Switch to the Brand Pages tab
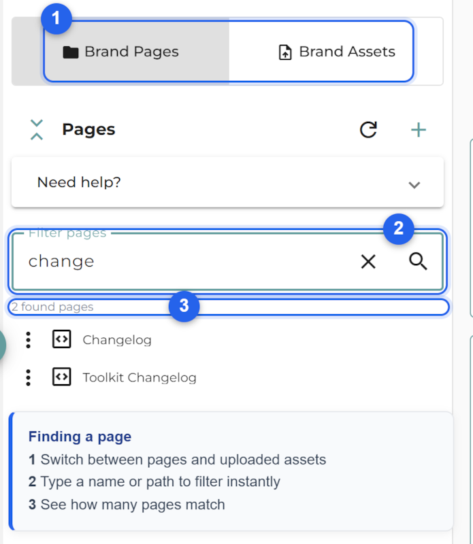The height and width of the screenshot is (544, 473). [x=120, y=52]
